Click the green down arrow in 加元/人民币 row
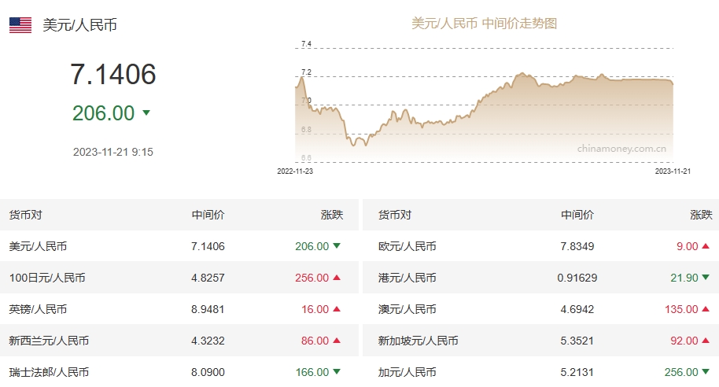The image size is (719, 387). click(706, 372)
